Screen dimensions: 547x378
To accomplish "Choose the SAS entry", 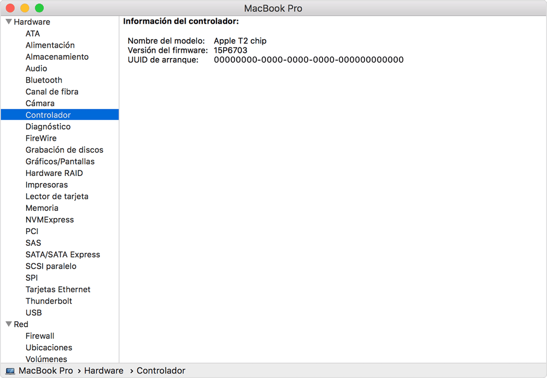I will coord(33,243).
